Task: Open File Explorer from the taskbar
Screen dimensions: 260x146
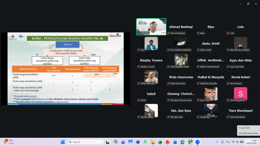Action: pos(153,142)
